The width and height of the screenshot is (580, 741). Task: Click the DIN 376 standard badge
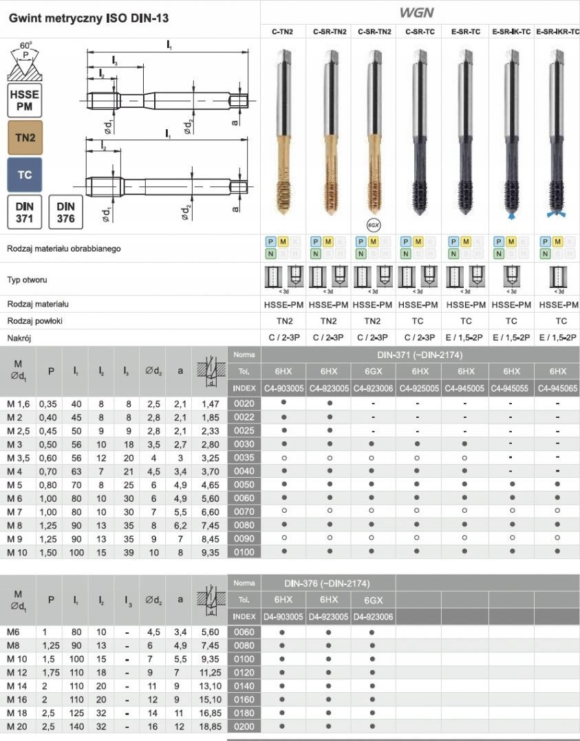pyautogui.click(x=66, y=212)
